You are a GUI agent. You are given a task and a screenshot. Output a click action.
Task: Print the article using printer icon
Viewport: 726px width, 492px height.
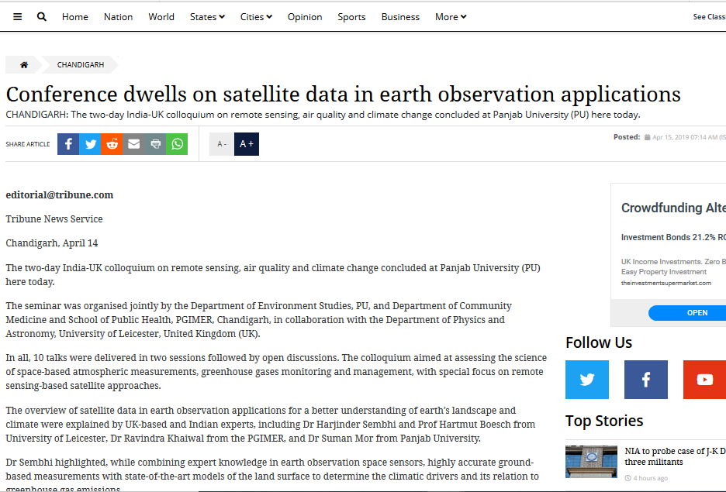pos(156,144)
